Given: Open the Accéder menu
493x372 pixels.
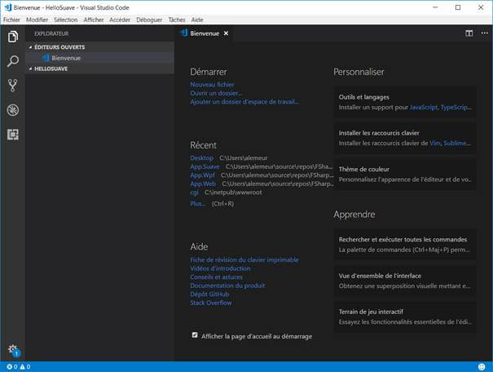Looking at the screenshot, I should (120, 20).
